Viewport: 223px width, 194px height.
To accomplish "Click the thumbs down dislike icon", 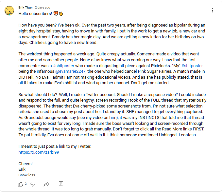I will (x=33, y=184).
